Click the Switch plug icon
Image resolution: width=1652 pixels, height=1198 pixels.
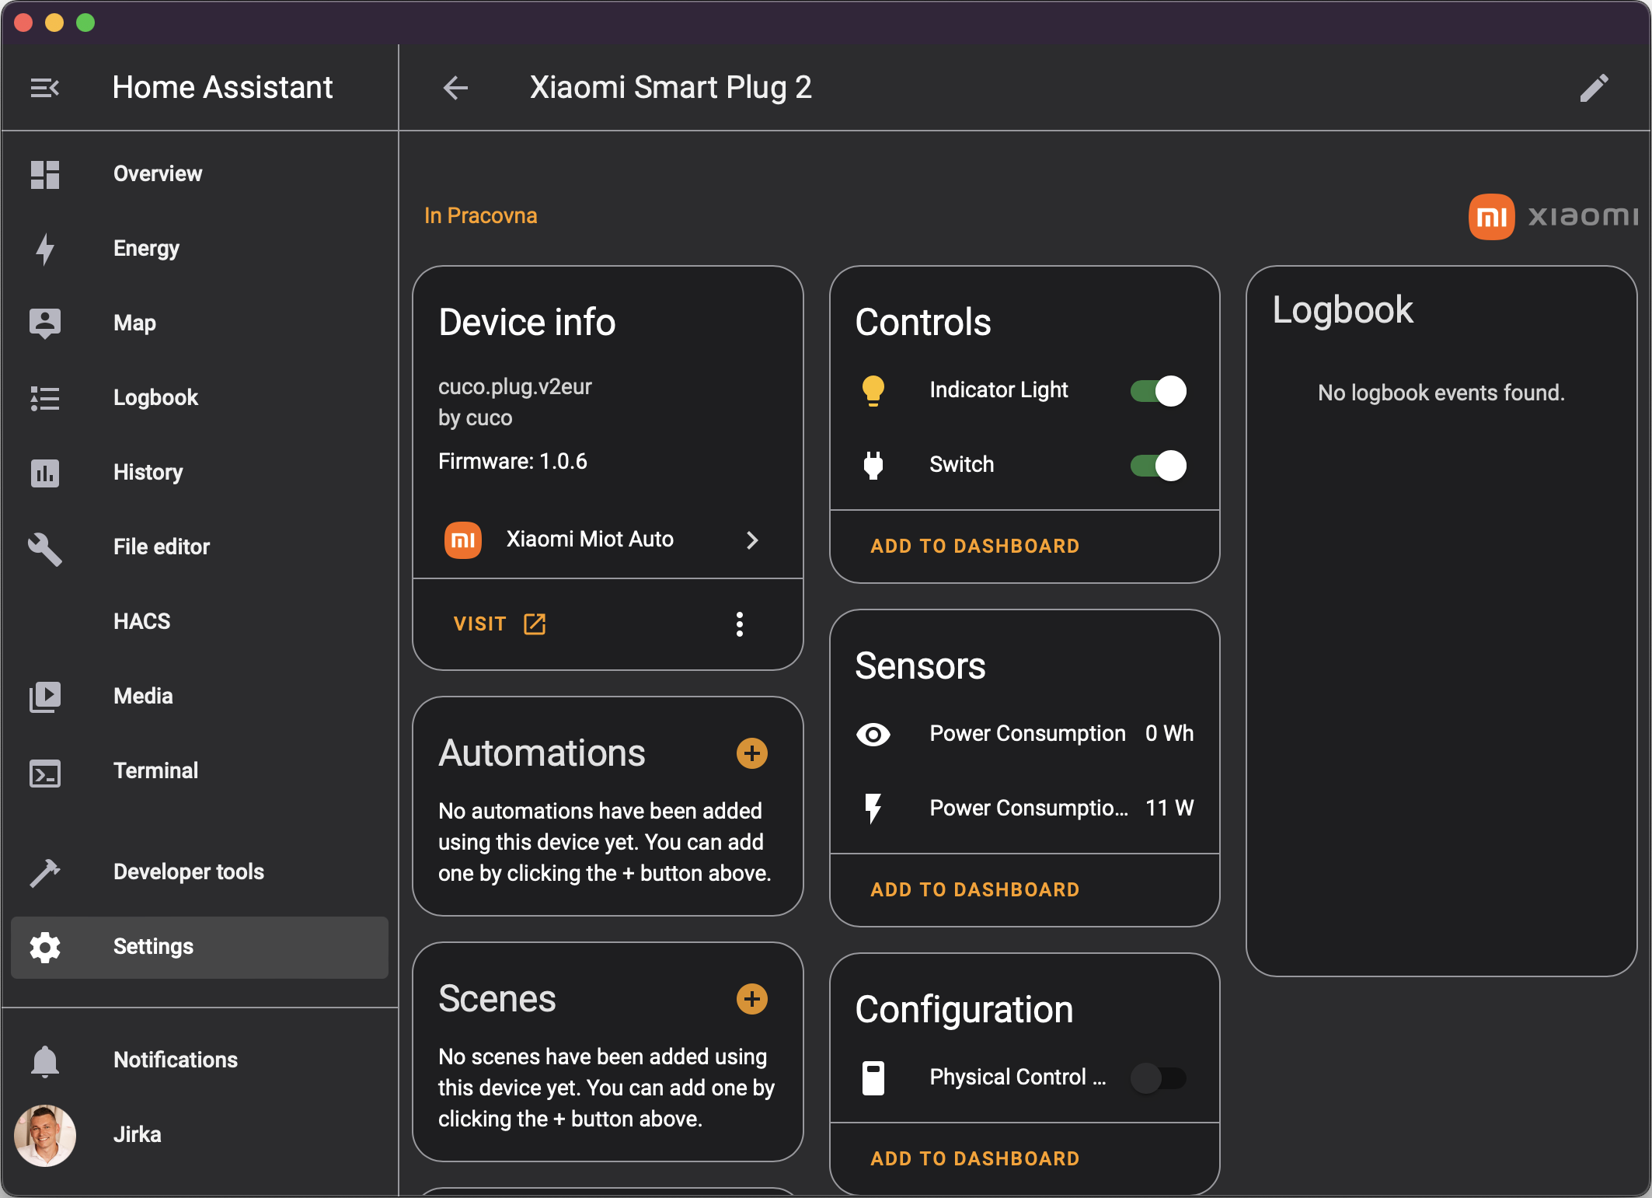point(873,465)
